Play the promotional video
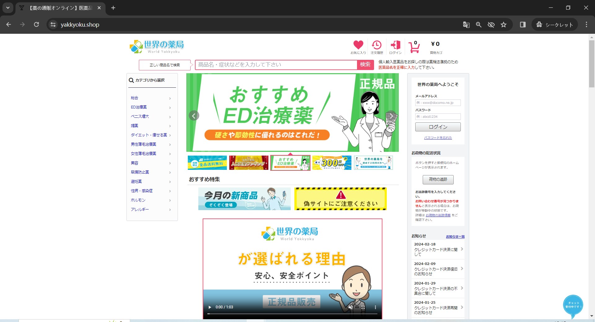This screenshot has width=595, height=322. coord(210,307)
